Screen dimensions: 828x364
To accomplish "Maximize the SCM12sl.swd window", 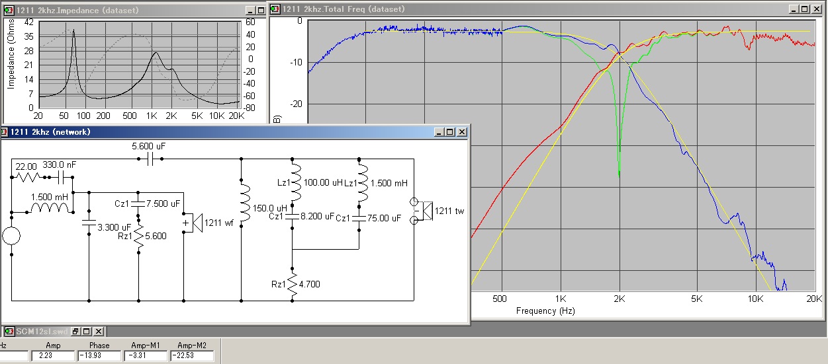I will click(x=87, y=331).
